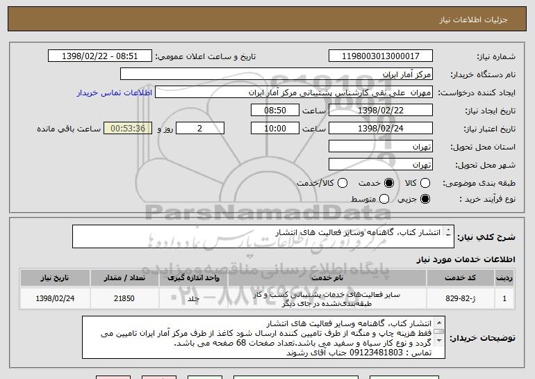Click validity date field 1398/02/24
The height and width of the screenshot is (379, 535).
click(x=381, y=129)
